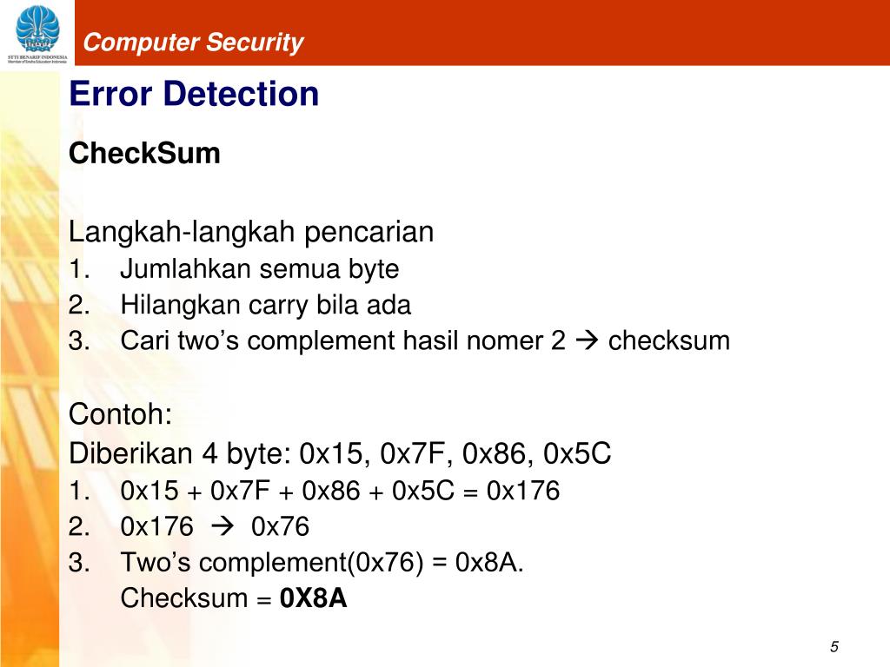Click the arrow between 0x176 and 0x76
The image size is (890, 667).
point(222,527)
